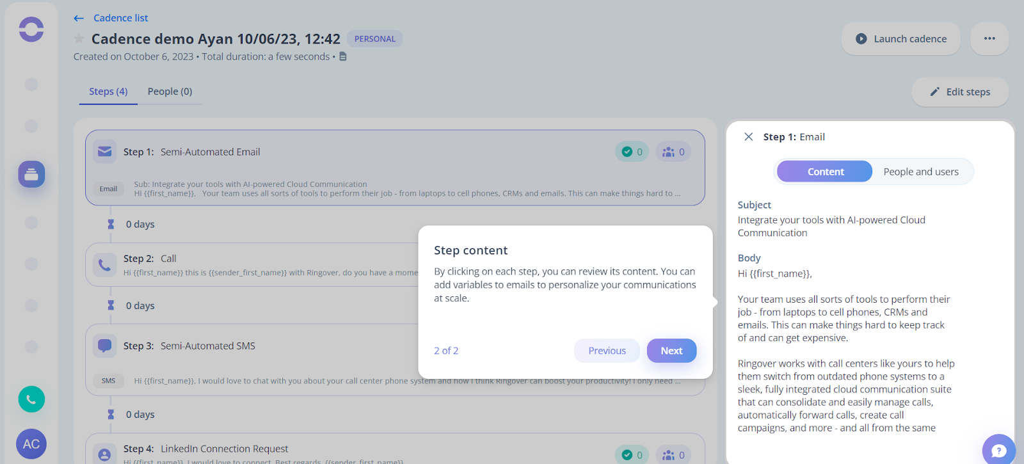The image size is (1024, 464).
Task: Click the Launch cadence button
Action: [901, 38]
